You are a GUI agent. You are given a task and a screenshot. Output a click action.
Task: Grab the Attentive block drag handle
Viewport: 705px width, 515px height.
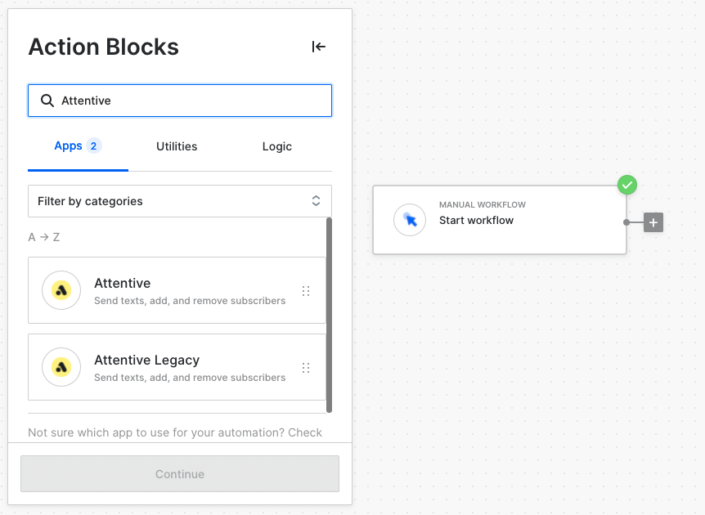pos(306,291)
